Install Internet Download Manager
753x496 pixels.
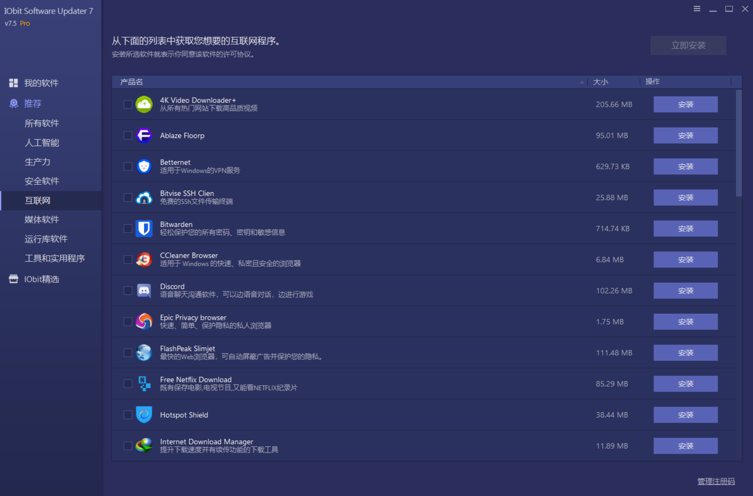click(x=685, y=446)
